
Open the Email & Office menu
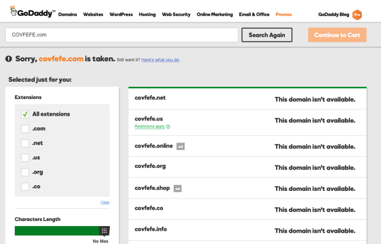click(x=254, y=15)
